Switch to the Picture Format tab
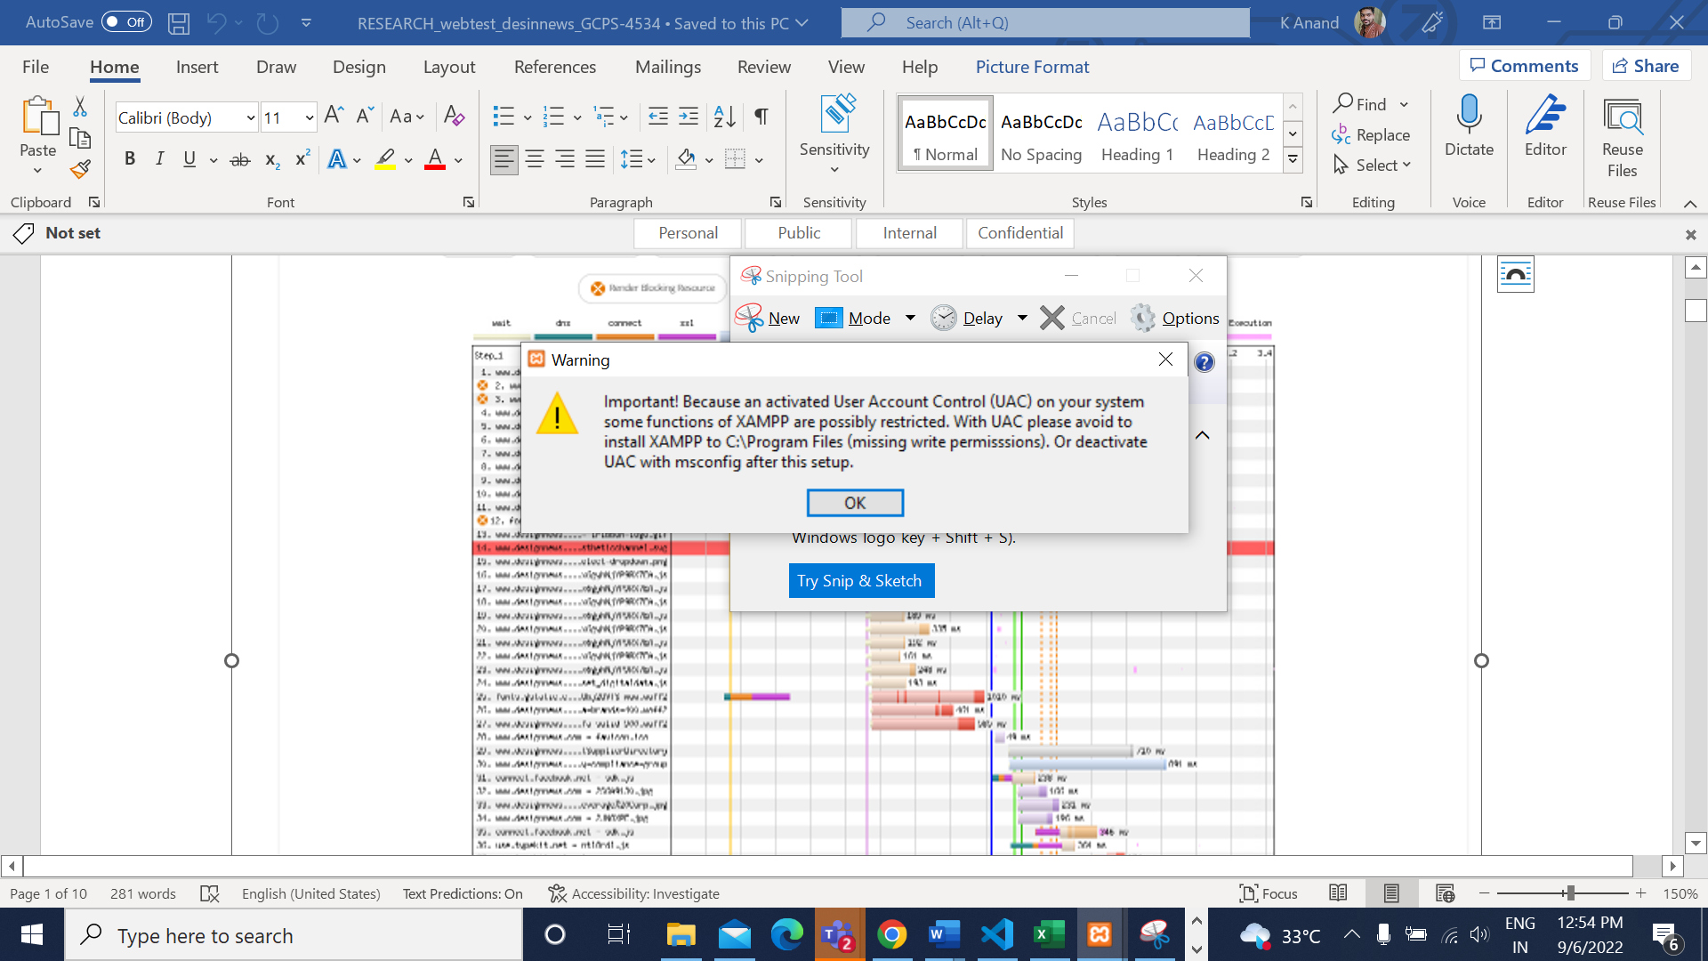The width and height of the screenshot is (1708, 961). pyautogui.click(x=1032, y=67)
